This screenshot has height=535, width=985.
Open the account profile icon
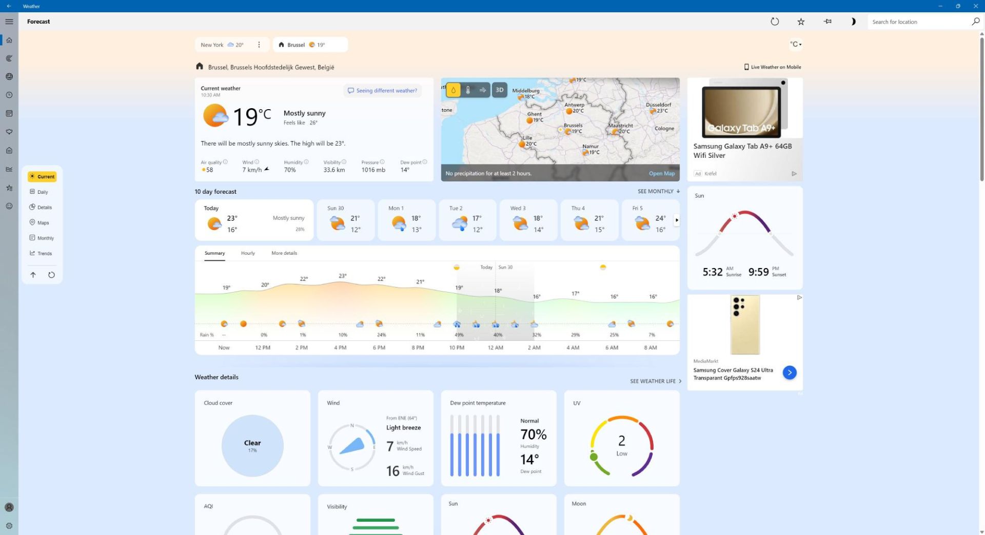pos(9,507)
